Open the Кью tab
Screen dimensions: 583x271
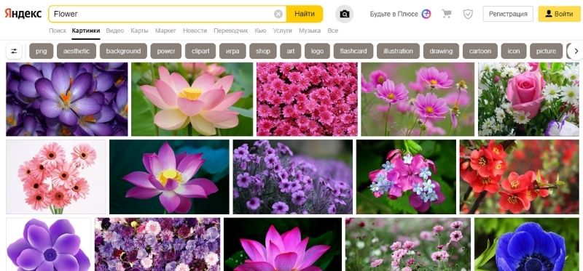(x=260, y=31)
